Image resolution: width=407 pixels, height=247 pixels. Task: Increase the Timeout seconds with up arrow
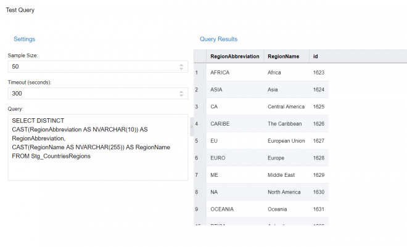181,91
